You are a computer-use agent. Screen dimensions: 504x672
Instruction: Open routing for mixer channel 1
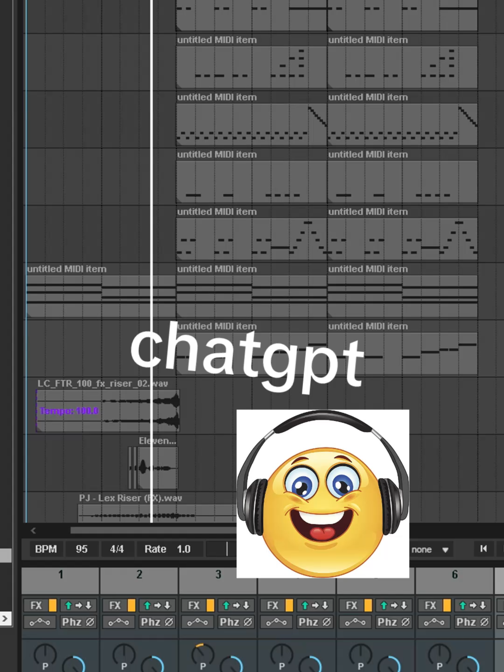click(x=78, y=605)
